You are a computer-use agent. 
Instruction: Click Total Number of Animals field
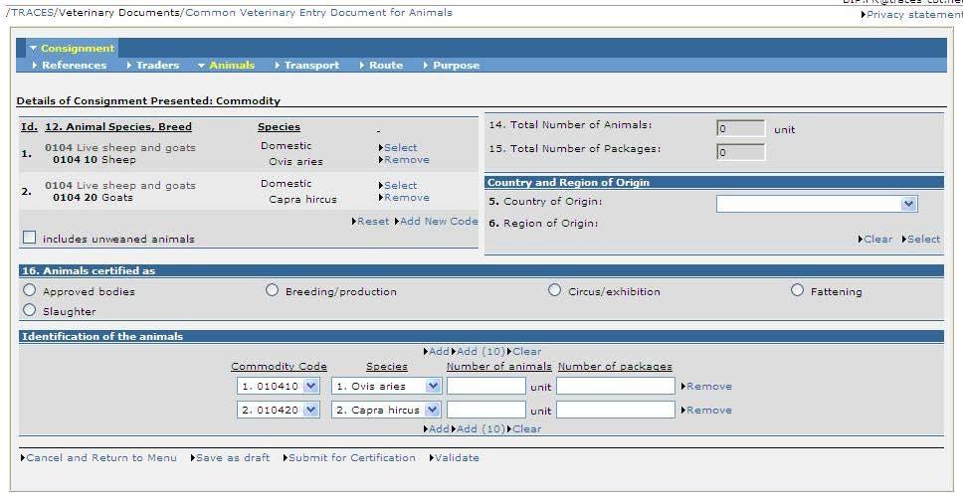740,128
